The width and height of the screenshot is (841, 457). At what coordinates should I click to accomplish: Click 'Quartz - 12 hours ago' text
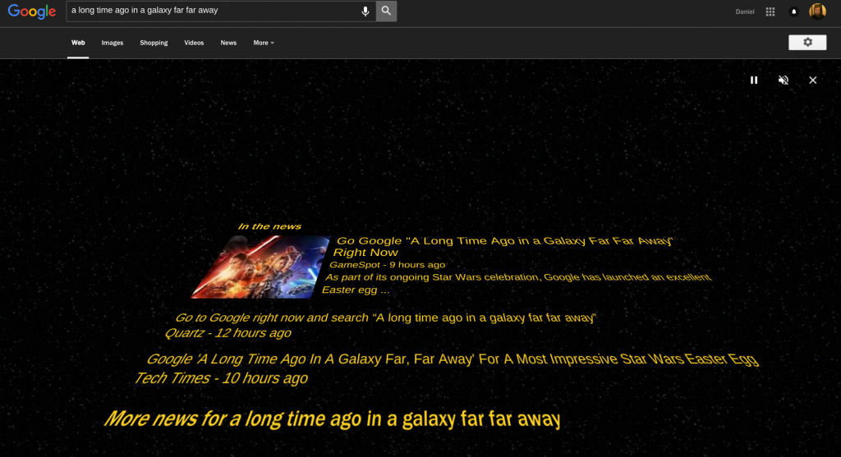click(x=227, y=333)
